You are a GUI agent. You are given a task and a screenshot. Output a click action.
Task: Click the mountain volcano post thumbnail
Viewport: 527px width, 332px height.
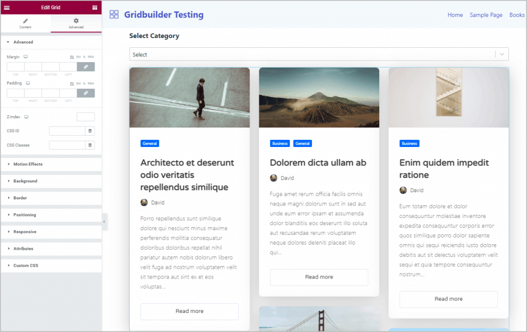(319, 98)
